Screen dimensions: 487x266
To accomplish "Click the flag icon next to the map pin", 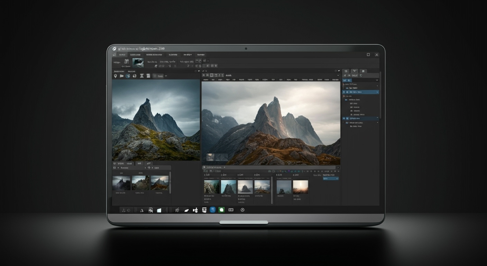I will [x=122, y=76].
